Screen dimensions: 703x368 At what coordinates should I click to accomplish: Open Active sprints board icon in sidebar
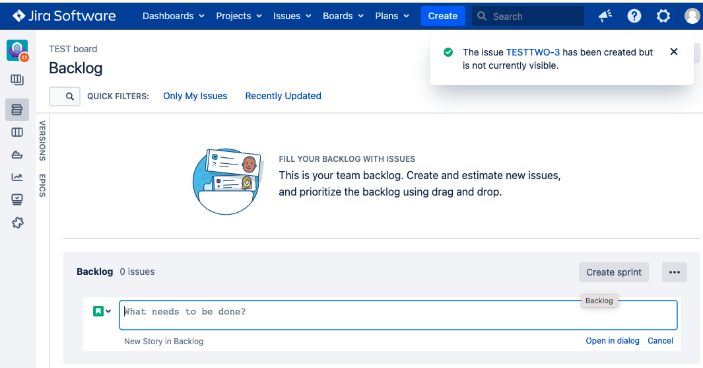coord(17,132)
